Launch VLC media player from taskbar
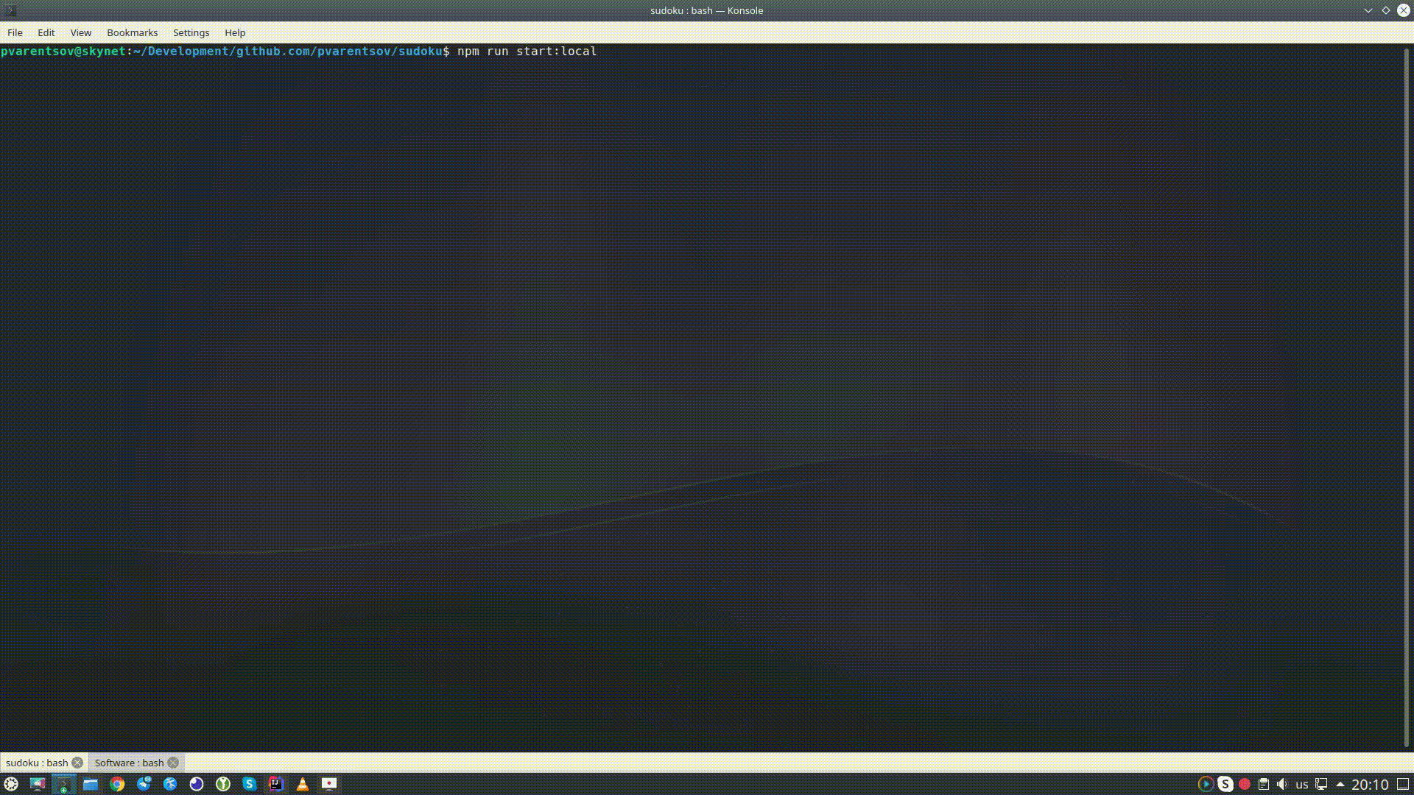Viewport: 1414px width, 795px height. pyautogui.click(x=303, y=784)
